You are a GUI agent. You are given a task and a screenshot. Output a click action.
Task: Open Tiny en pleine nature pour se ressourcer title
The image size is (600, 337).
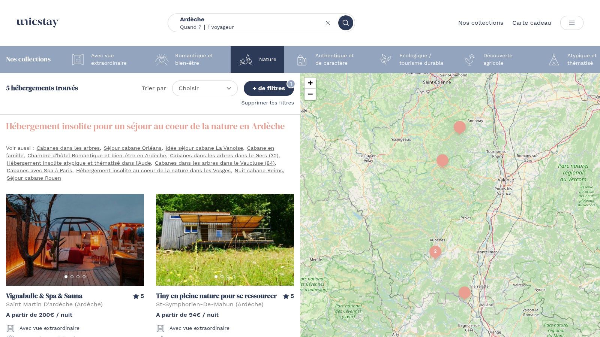pyautogui.click(x=216, y=296)
